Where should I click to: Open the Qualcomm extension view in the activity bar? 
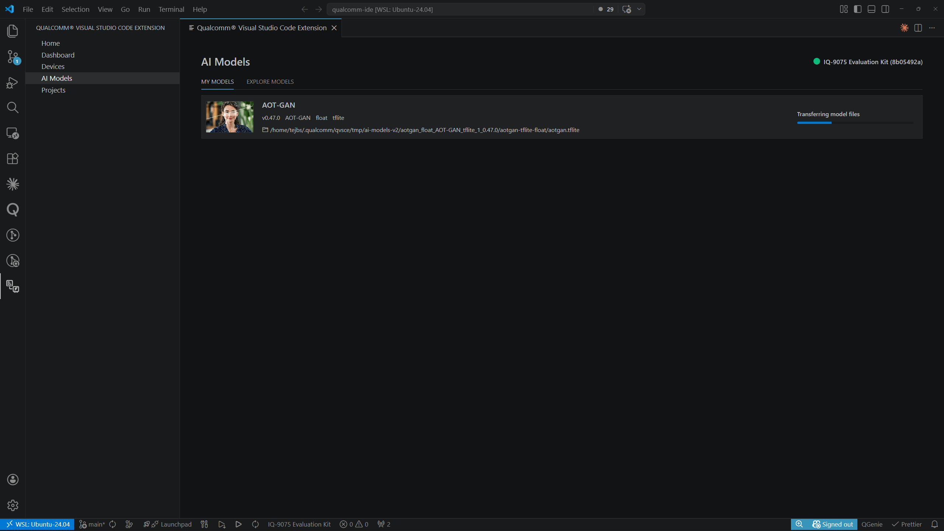13,286
